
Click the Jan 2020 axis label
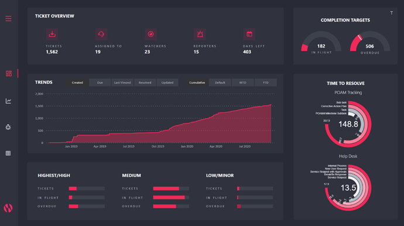[187, 146]
